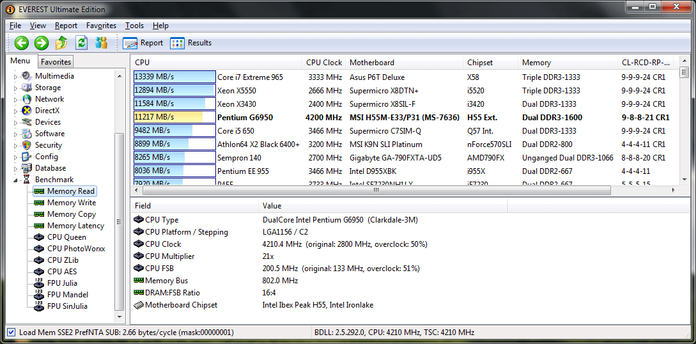
Task: Switch to the Menu tab
Action: tap(20, 61)
